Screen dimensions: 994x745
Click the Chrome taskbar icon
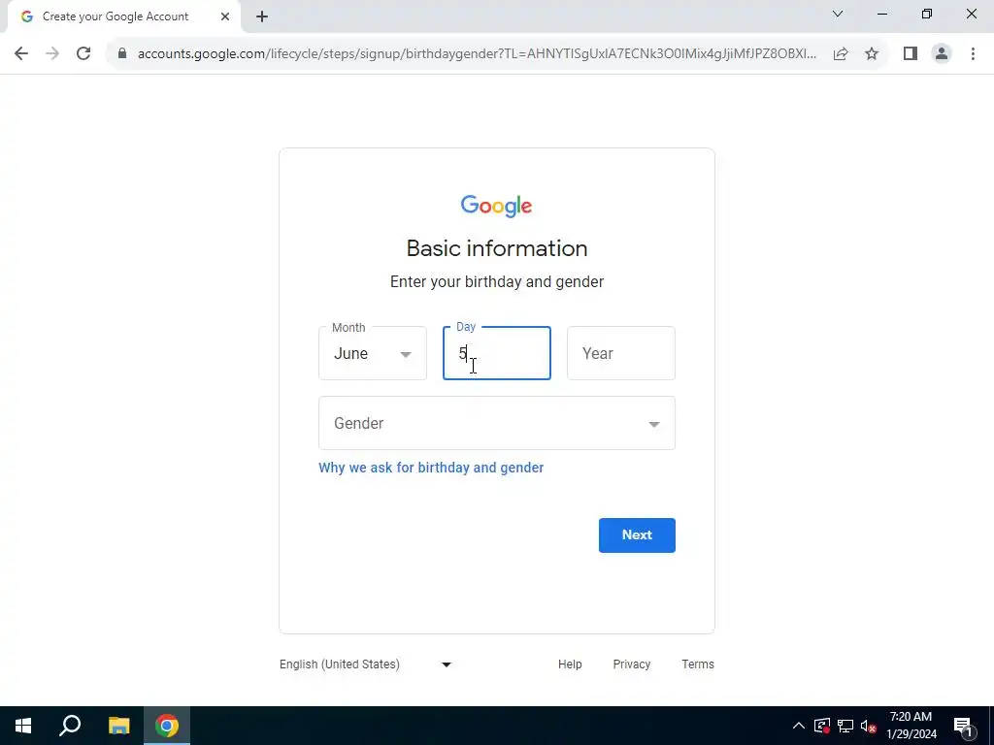pyautogui.click(x=167, y=726)
